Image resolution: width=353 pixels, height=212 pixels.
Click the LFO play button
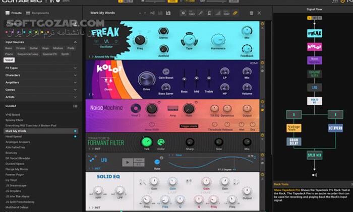(128, 162)
